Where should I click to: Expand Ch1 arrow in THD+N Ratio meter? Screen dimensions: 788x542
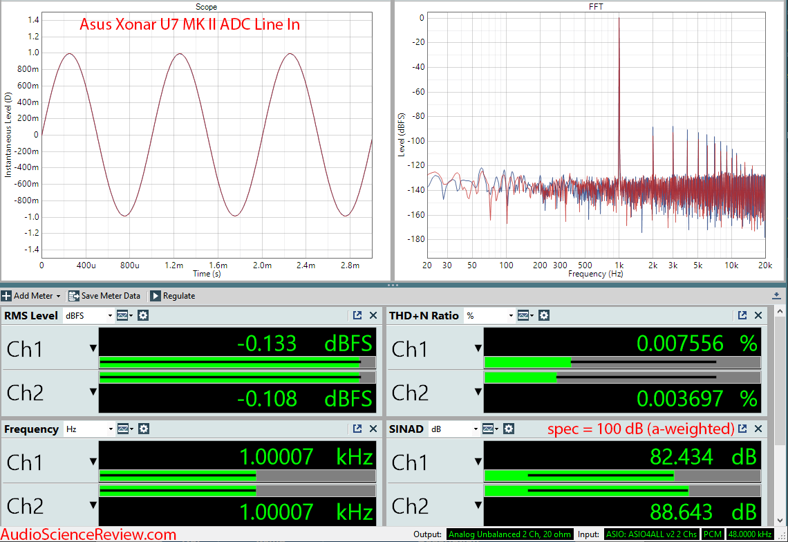pyautogui.click(x=478, y=348)
